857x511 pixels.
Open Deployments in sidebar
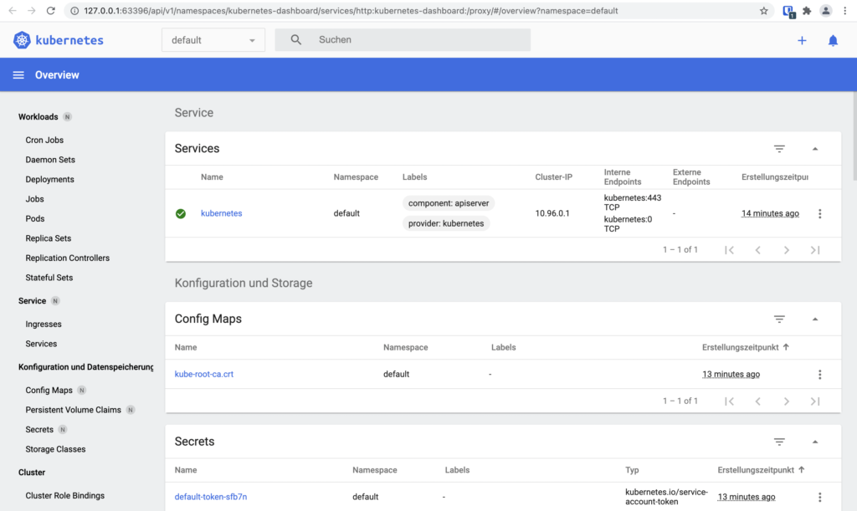pyautogui.click(x=49, y=180)
